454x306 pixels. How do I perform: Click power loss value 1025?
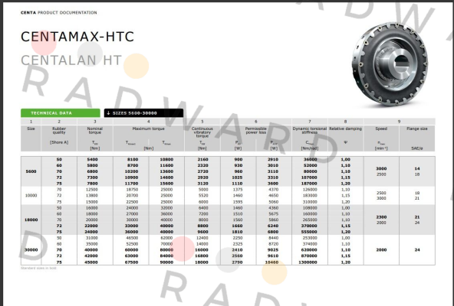[x=237, y=177]
